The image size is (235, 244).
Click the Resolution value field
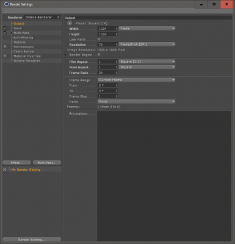pos(107,45)
